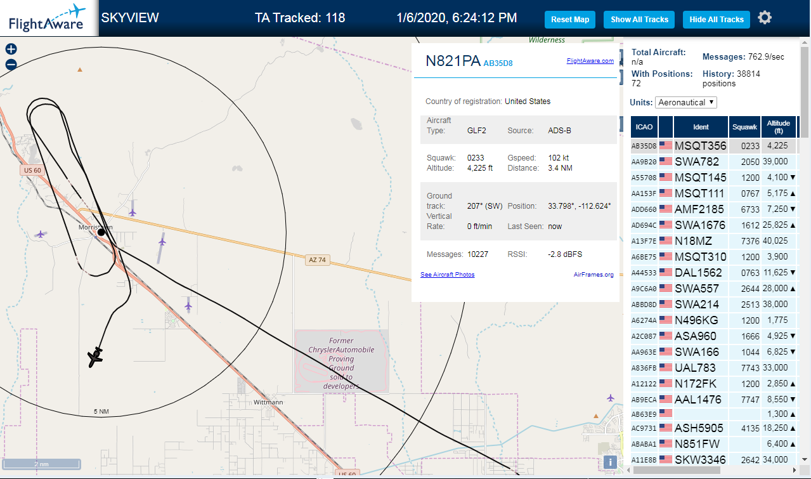Open settings gear icon

click(x=765, y=18)
